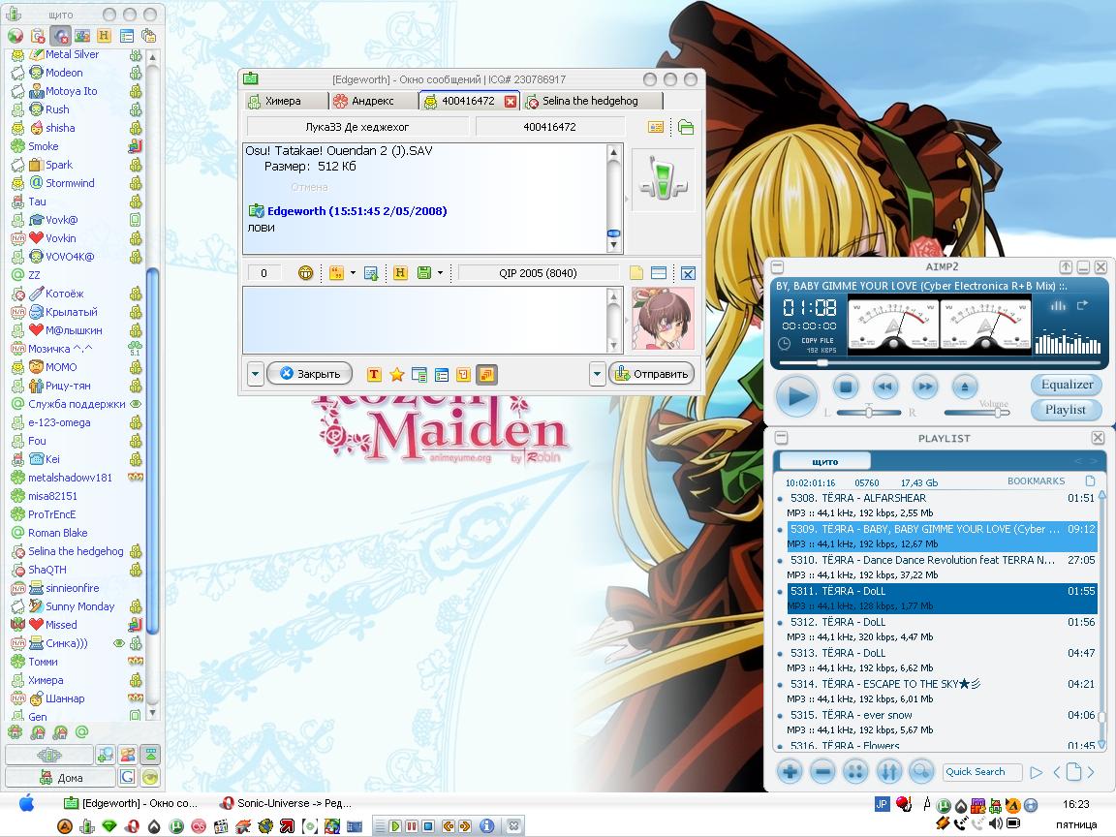Click the yellow note icon in chat toolbar
The height and width of the screenshot is (837, 1116).
tap(636, 272)
